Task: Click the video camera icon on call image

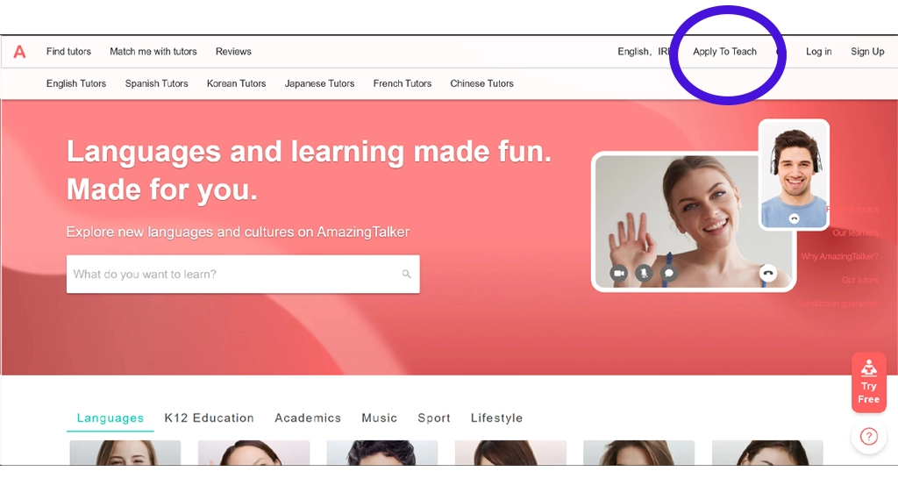Action: pyautogui.click(x=618, y=273)
